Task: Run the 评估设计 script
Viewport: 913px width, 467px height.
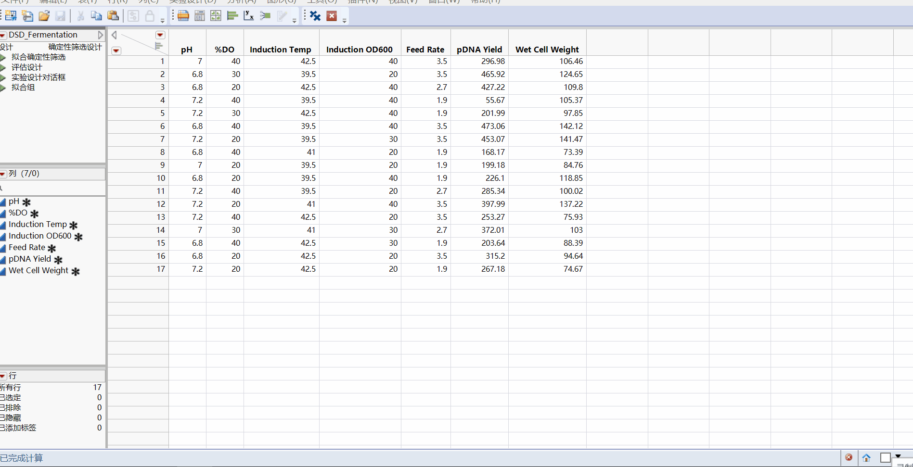Action: point(3,67)
